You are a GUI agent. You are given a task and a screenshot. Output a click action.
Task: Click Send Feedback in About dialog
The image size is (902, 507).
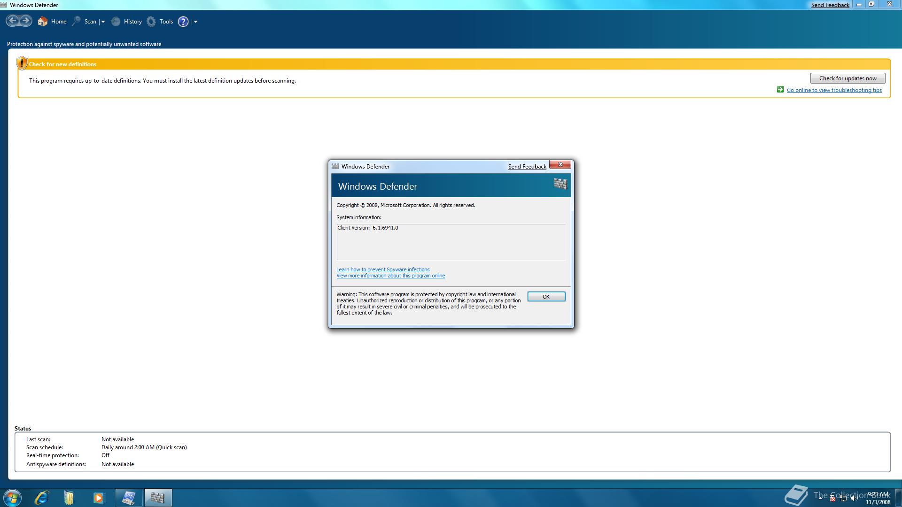tap(527, 167)
